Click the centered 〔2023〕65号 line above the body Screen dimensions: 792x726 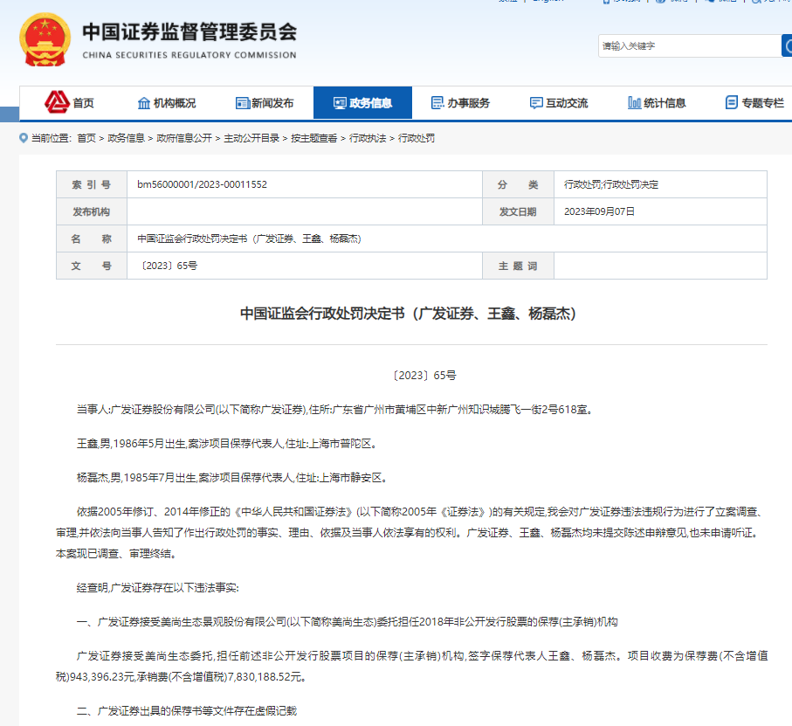(x=424, y=376)
